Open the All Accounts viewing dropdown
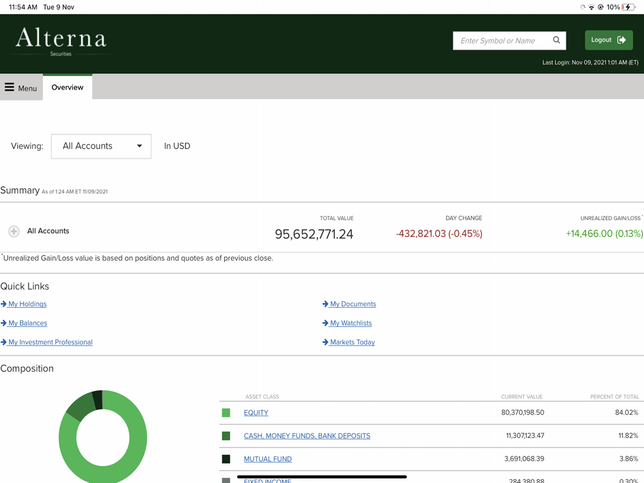The width and height of the screenshot is (644, 483). pos(101,146)
